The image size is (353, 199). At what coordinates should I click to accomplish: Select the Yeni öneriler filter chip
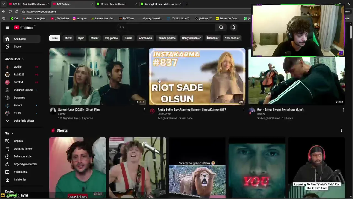coord(232,38)
